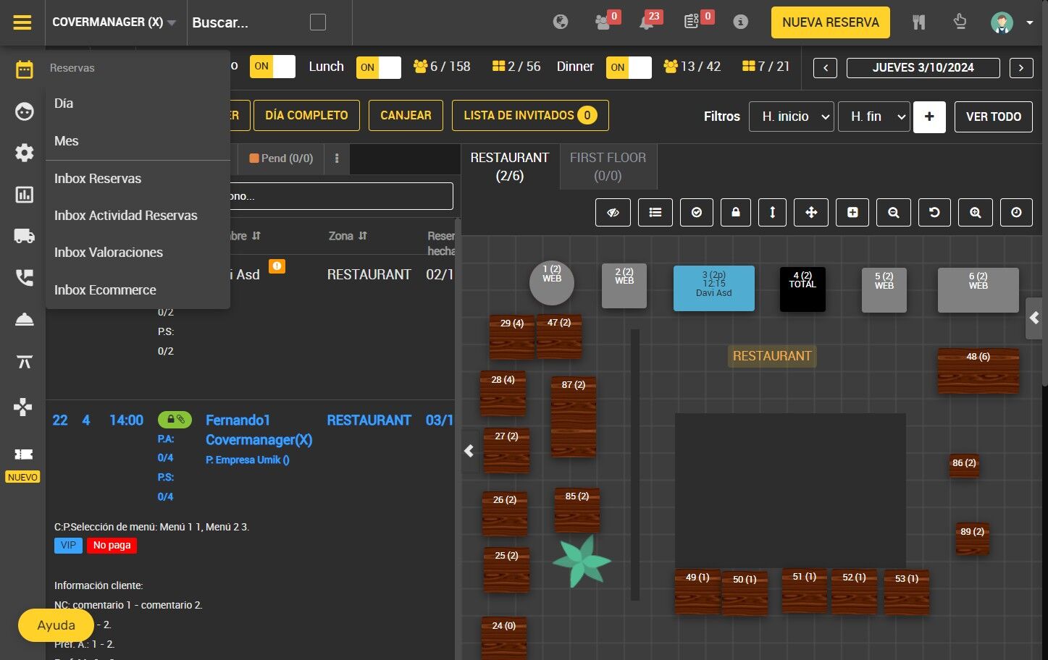Click the LISTA DE INVITADOS button

click(529, 115)
